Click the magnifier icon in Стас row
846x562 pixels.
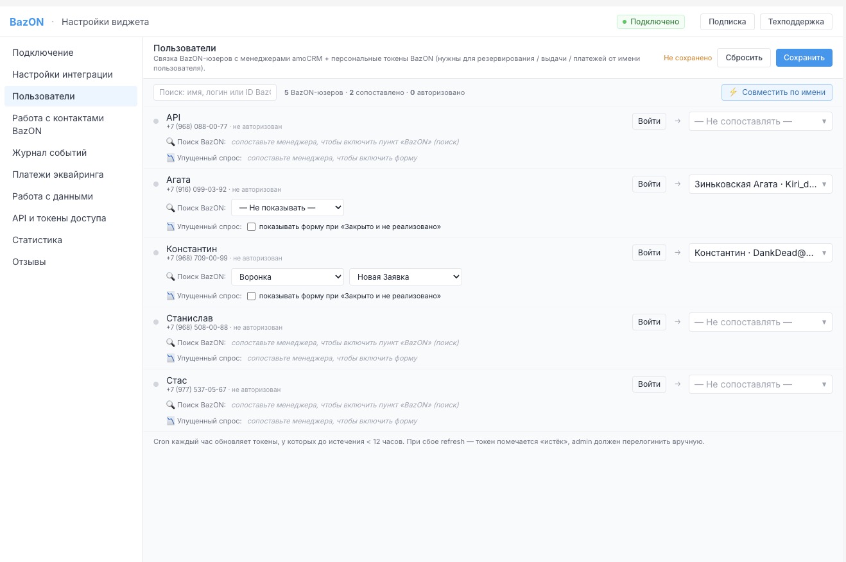pyautogui.click(x=170, y=405)
